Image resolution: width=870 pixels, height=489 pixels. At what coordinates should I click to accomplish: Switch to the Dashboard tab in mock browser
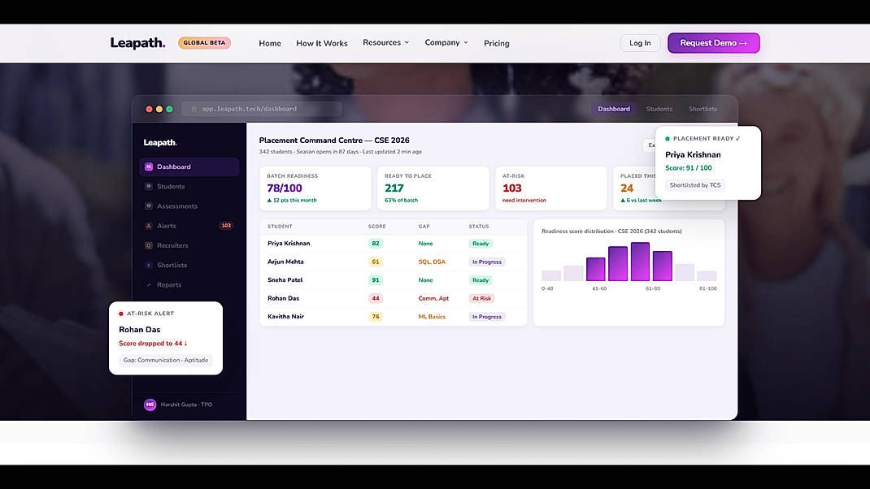point(614,109)
